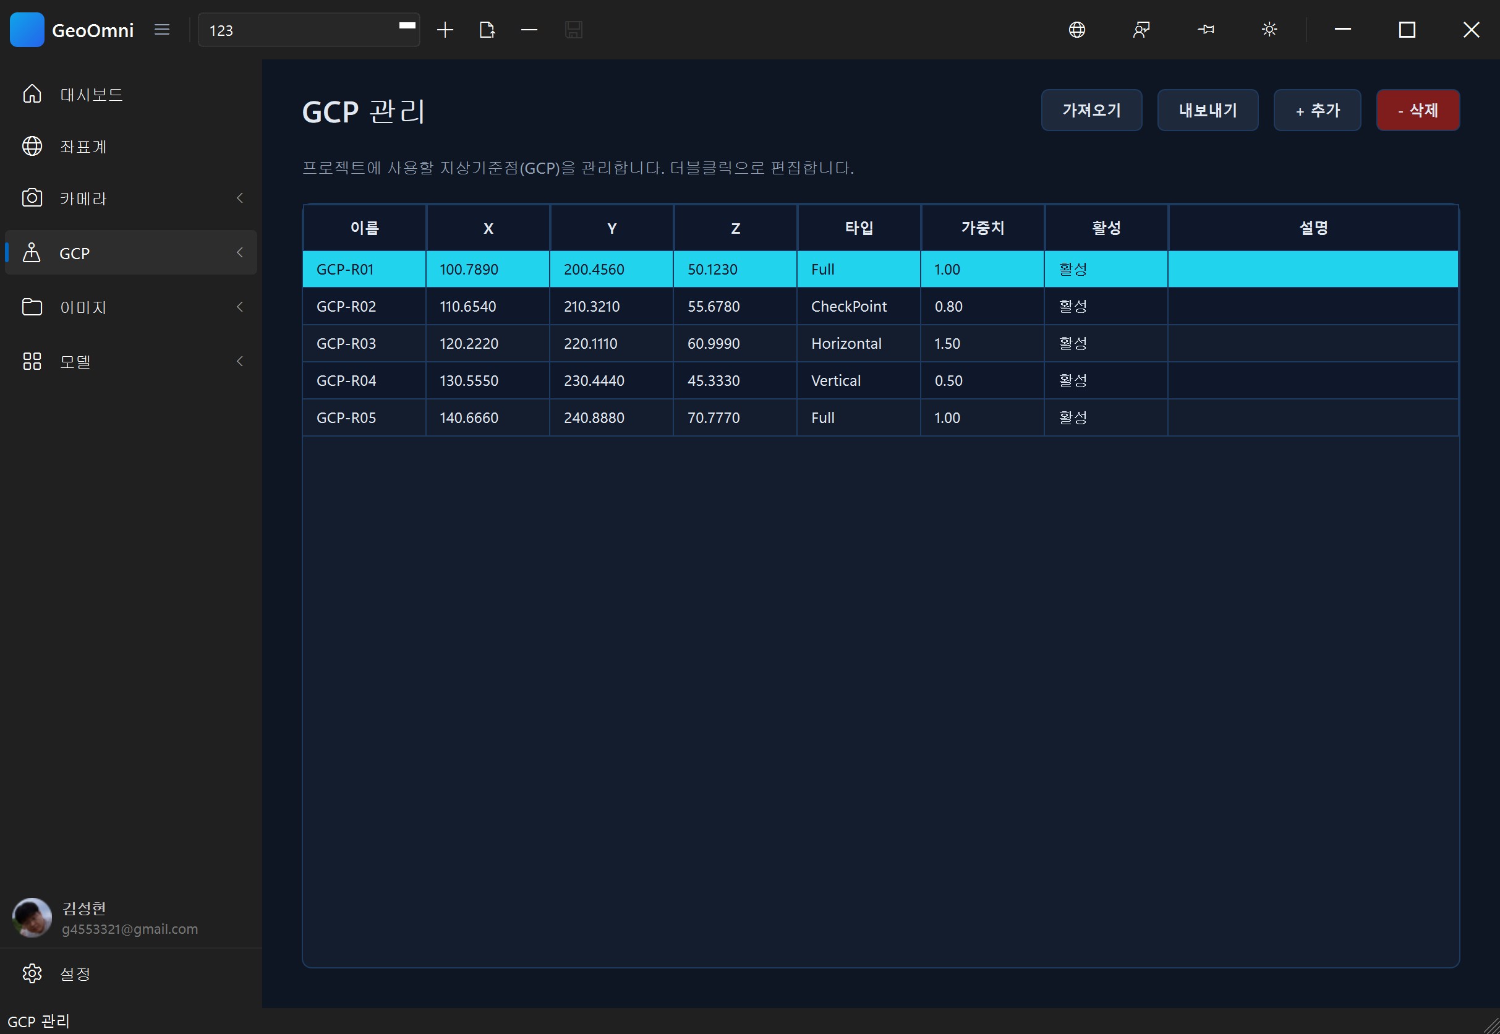Select the GCP-R02 row name
Image resolution: width=1500 pixels, height=1034 pixels.
pyautogui.click(x=346, y=307)
